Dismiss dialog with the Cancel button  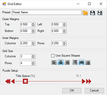point(94,90)
